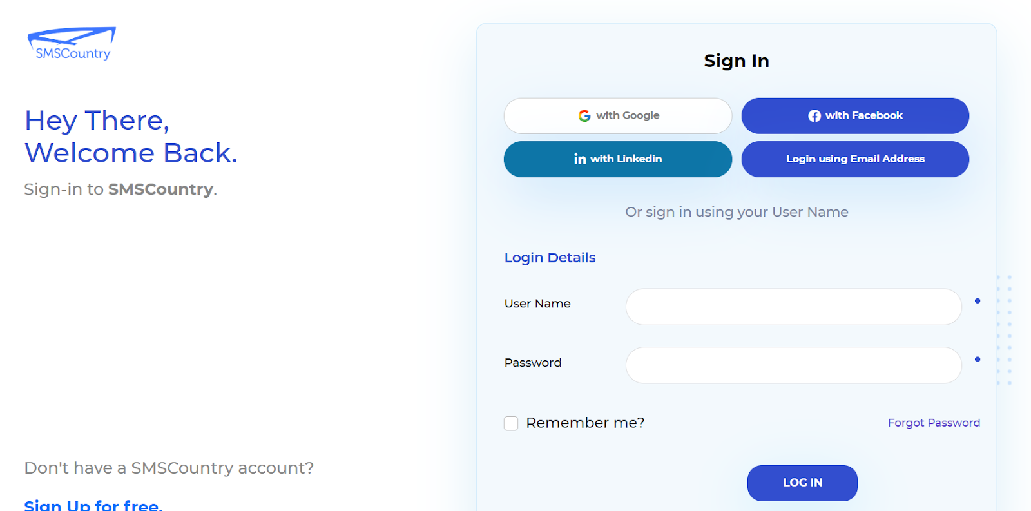Choose Login using Email Address
The height and width of the screenshot is (511, 1031).
tap(854, 159)
